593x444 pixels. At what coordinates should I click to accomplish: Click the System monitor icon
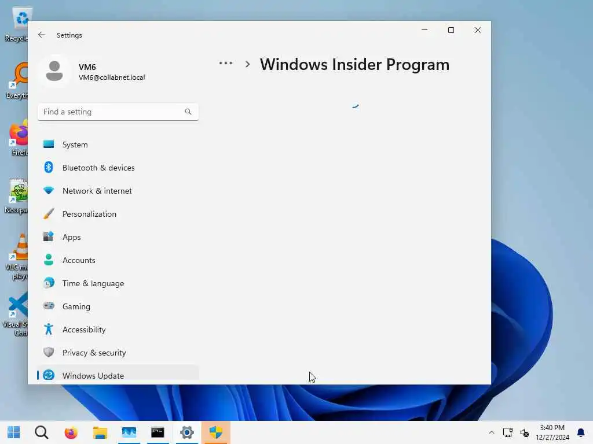[x=49, y=144]
